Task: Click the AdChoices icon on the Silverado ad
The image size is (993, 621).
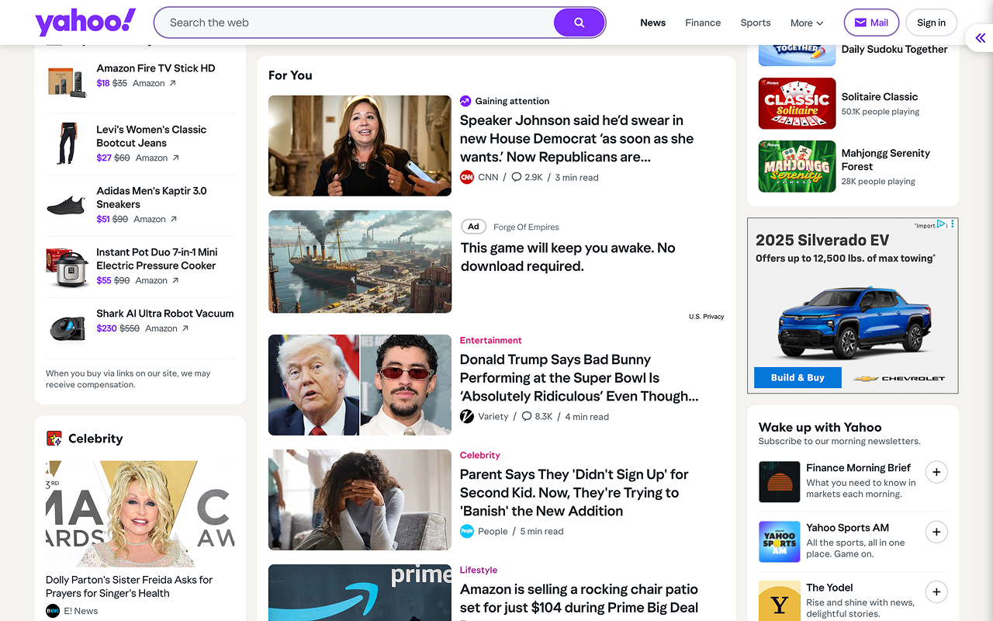Action: coord(940,224)
